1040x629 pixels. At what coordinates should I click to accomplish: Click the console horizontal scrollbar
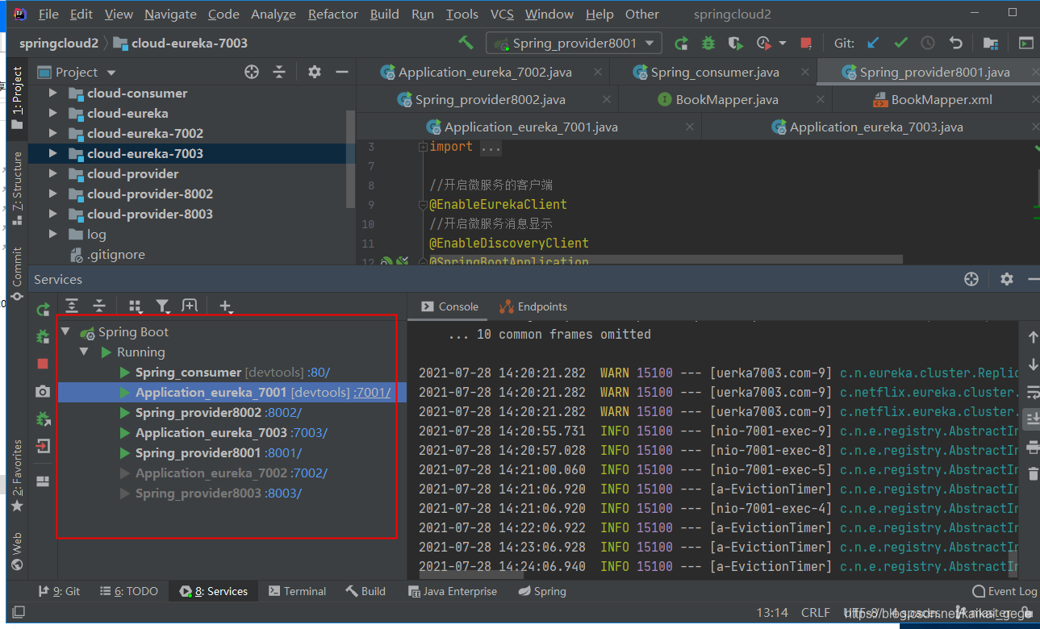pos(471,574)
